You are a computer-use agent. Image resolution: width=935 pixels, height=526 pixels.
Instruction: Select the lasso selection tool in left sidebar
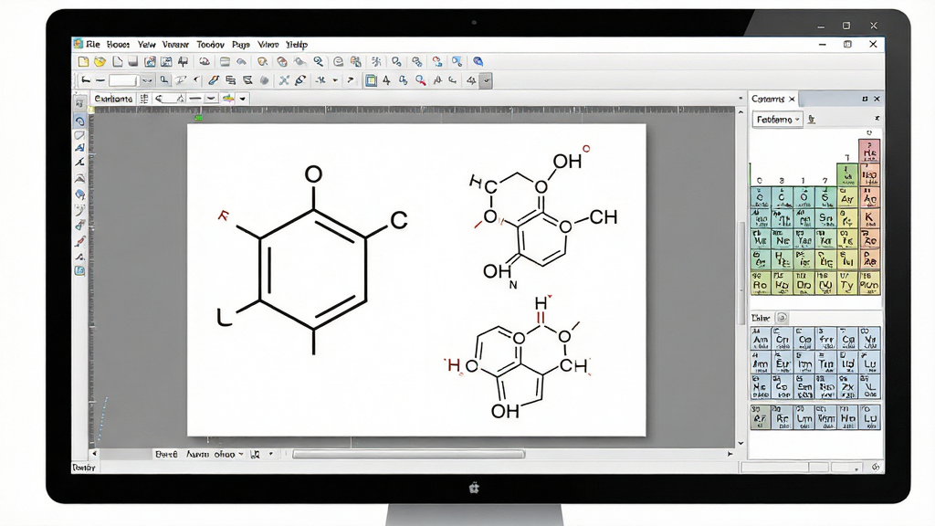tap(80, 121)
